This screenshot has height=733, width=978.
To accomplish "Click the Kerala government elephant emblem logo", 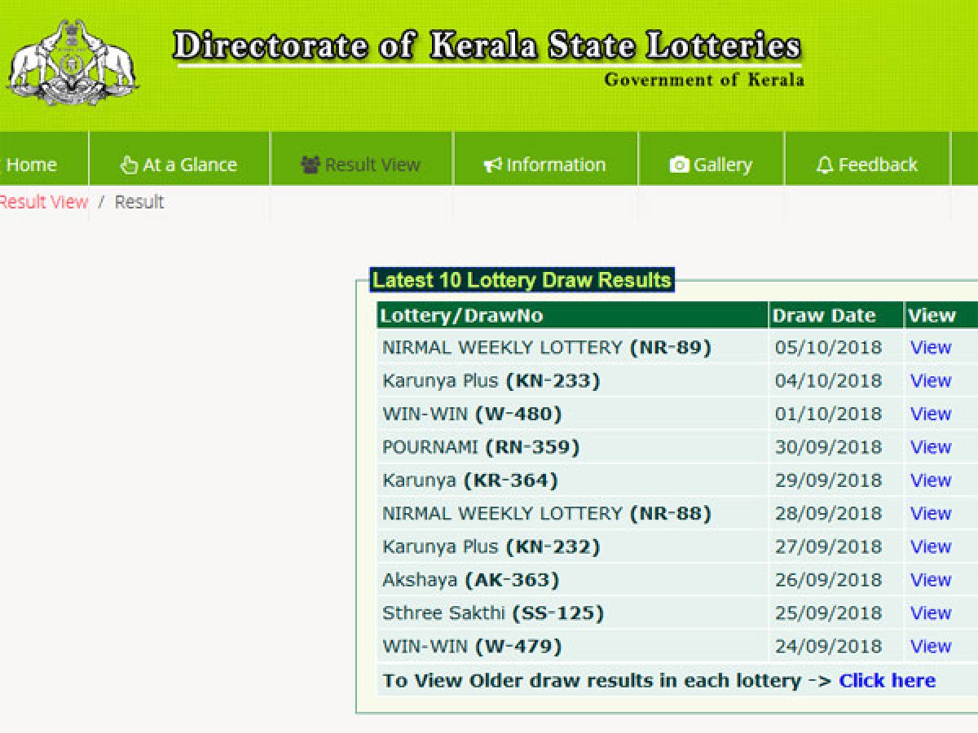I will [72, 62].
